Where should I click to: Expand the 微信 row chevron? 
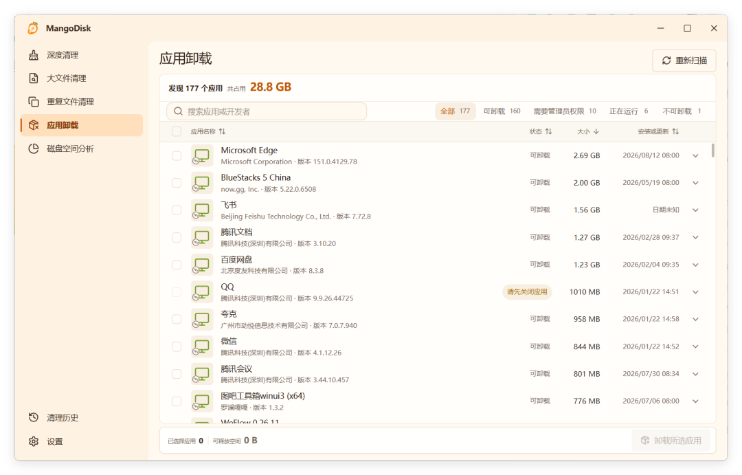pos(695,346)
